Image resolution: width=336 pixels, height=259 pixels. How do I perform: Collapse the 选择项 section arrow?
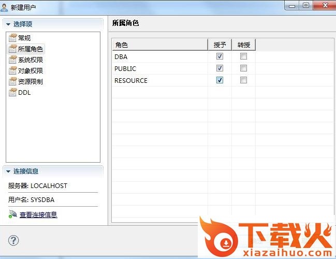tap(8, 24)
